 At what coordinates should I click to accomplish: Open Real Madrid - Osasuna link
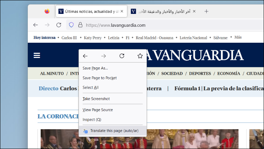154,38
